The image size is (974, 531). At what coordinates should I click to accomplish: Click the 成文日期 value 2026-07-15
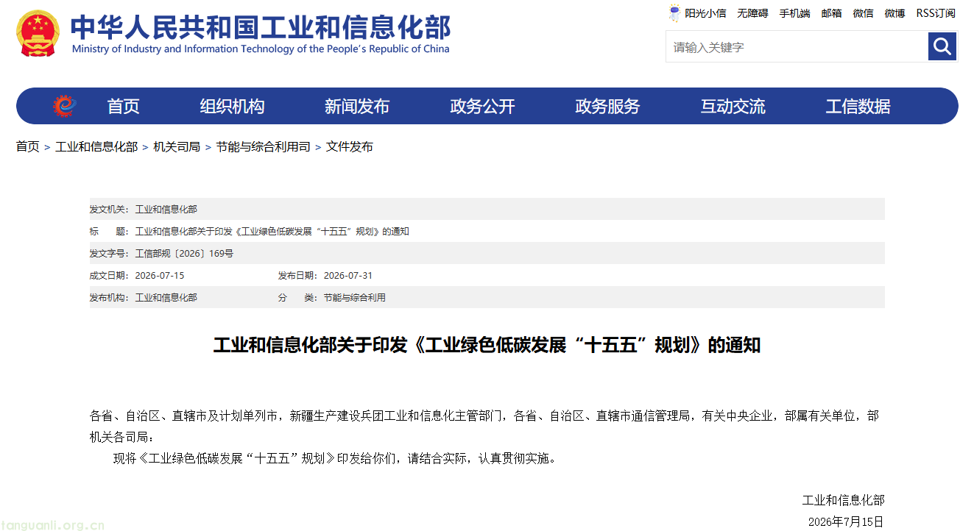pyautogui.click(x=160, y=276)
